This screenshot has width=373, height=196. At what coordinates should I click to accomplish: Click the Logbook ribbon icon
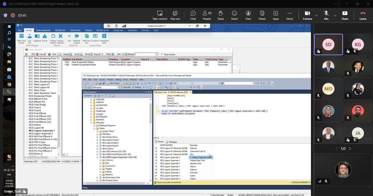click(37, 37)
